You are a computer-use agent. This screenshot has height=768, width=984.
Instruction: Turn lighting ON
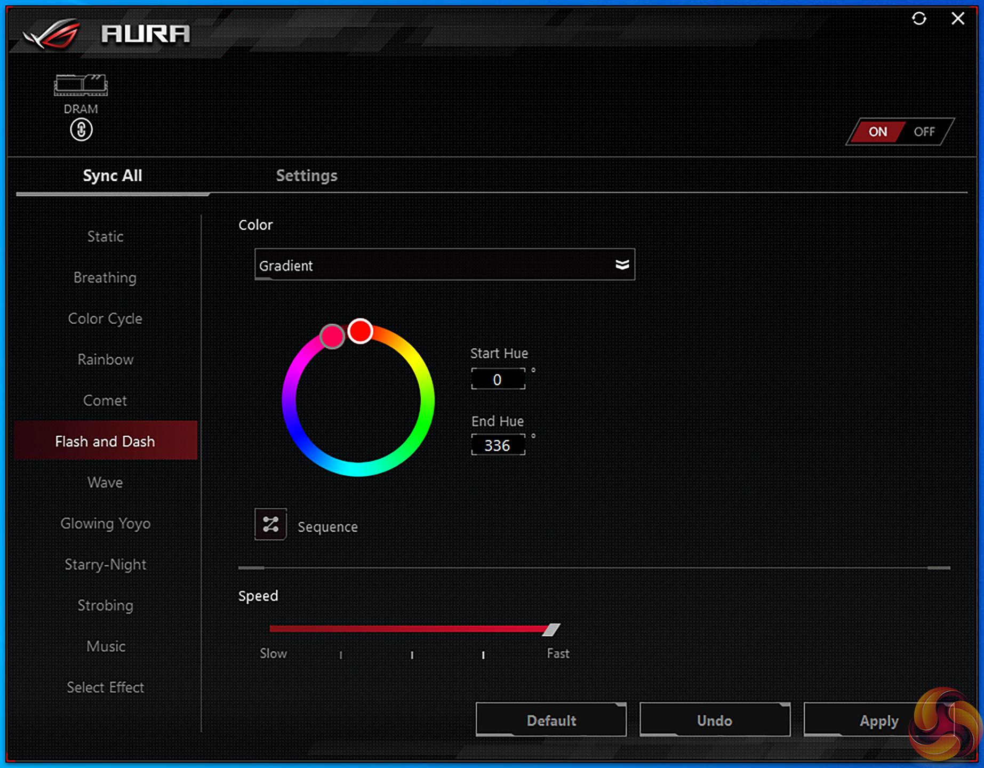[877, 132]
